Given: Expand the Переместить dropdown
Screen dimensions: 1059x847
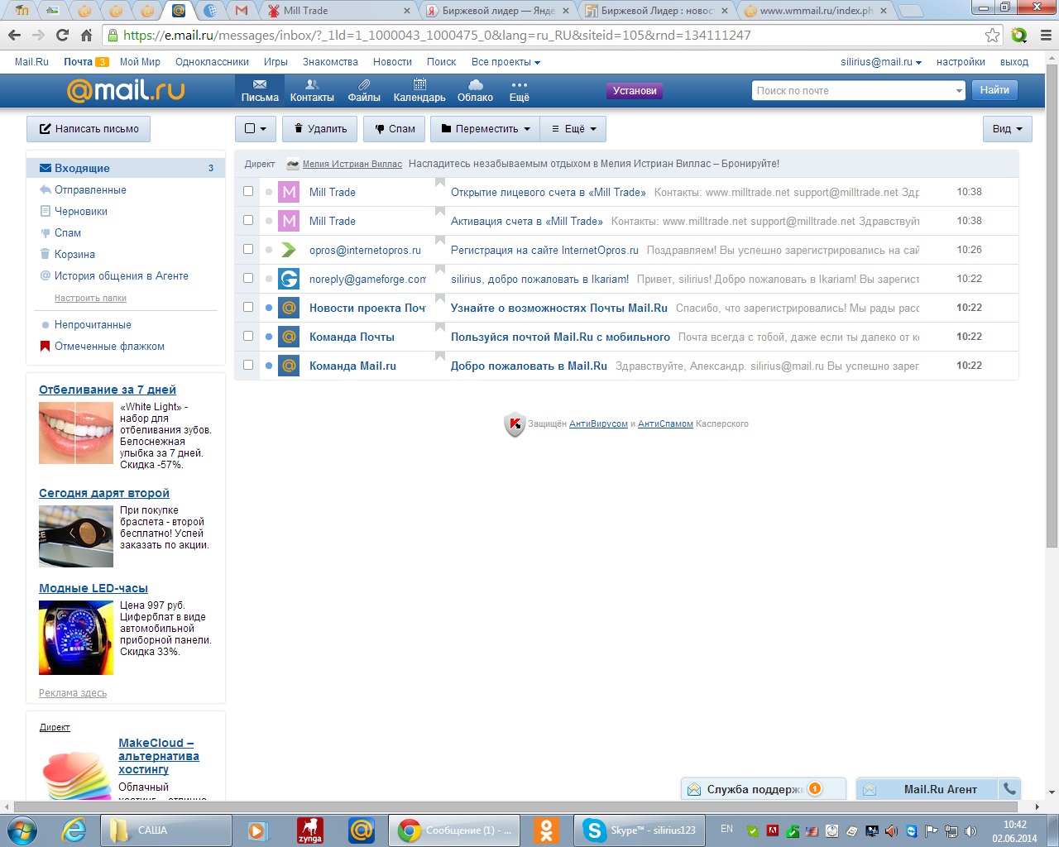Looking at the screenshot, I should pyautogui.click(x=485, y=129).
